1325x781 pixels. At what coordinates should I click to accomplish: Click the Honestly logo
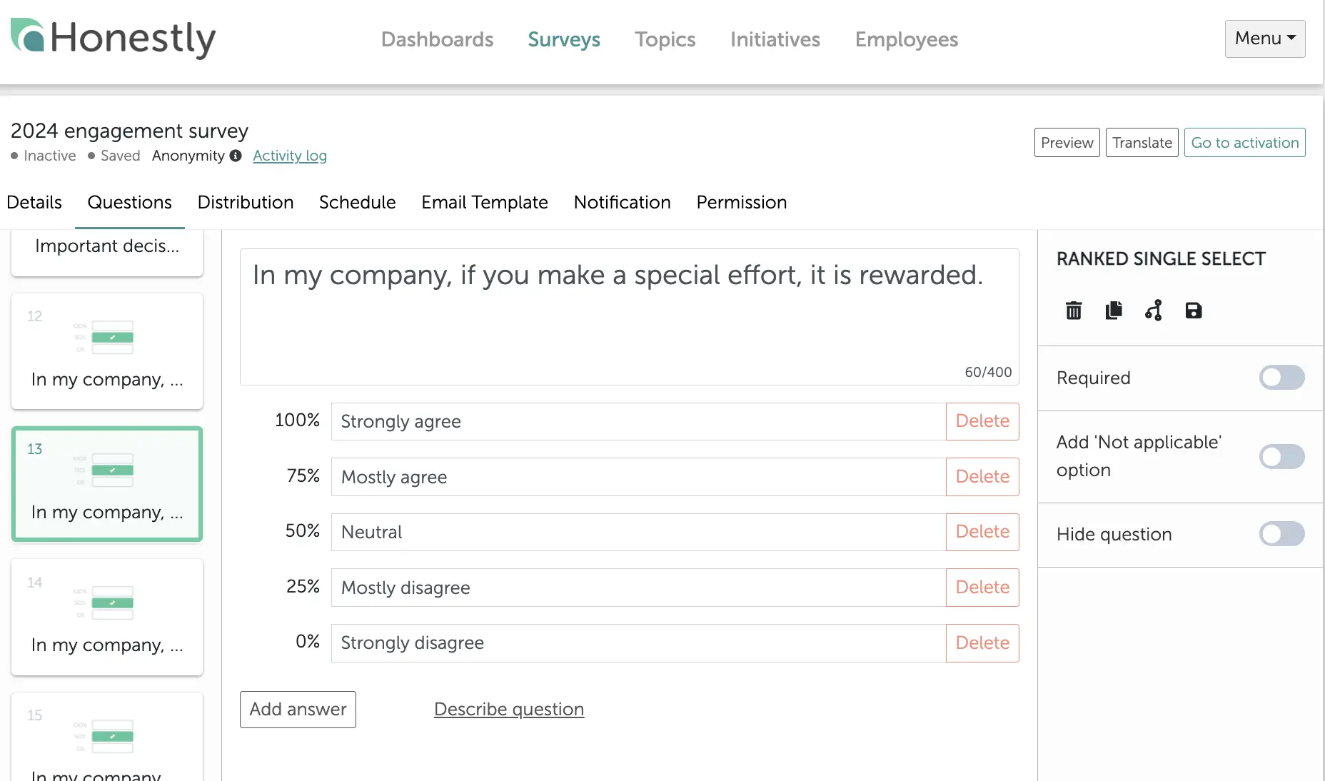click(x=113, y=39)
